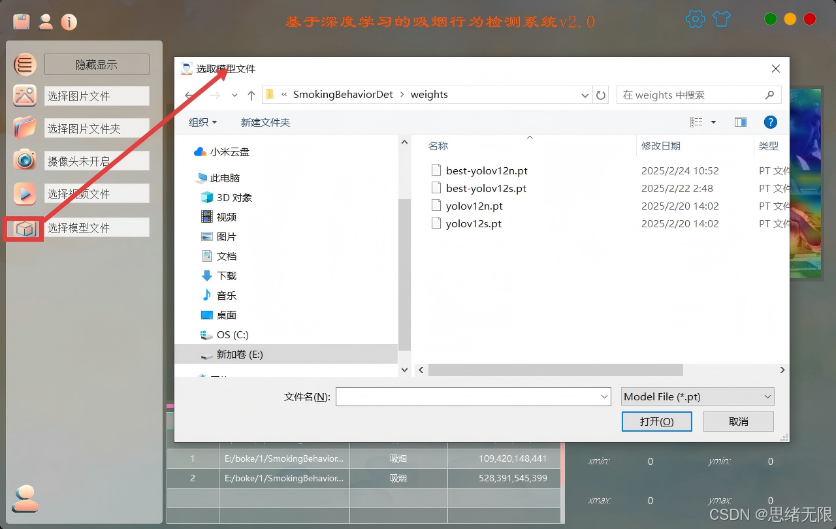Sort files by the 类型 column
Image resolution: width=836 pixels, height=529 pixels.
769,146
